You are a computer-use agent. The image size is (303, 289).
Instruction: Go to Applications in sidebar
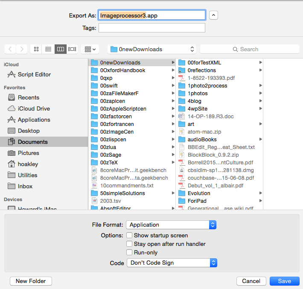[34, 120]
